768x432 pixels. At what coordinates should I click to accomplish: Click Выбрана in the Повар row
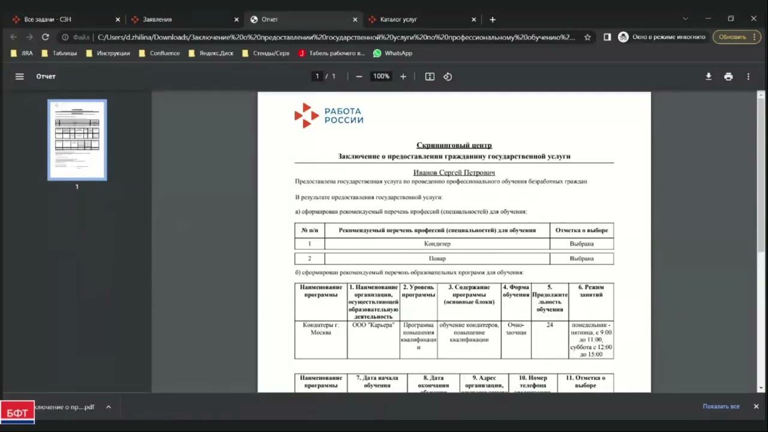[581, 259]
